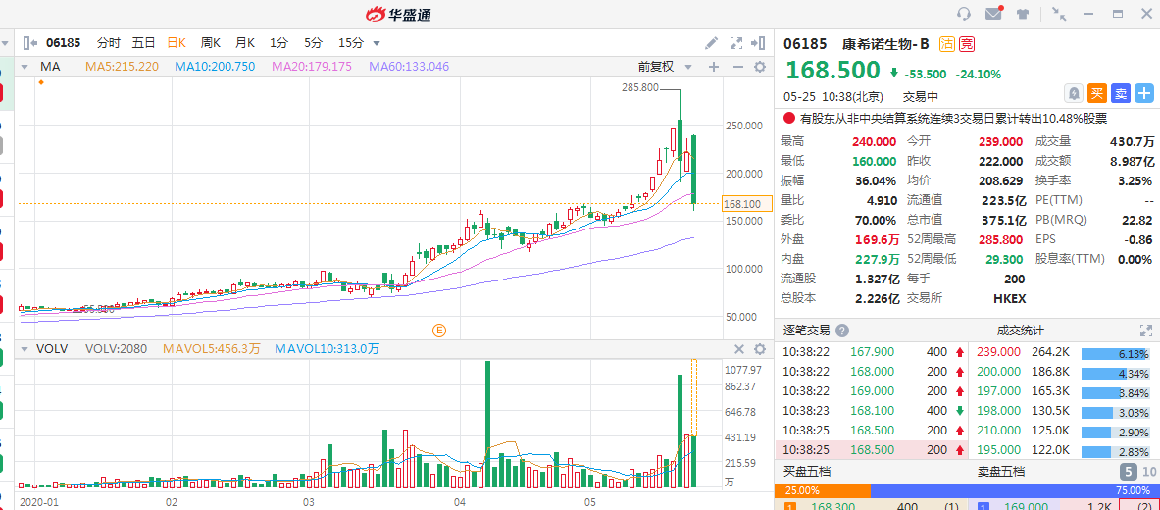Open the skin theme shirt icon
Viewport: 1160px width, 510px height.
(1023, 14)
